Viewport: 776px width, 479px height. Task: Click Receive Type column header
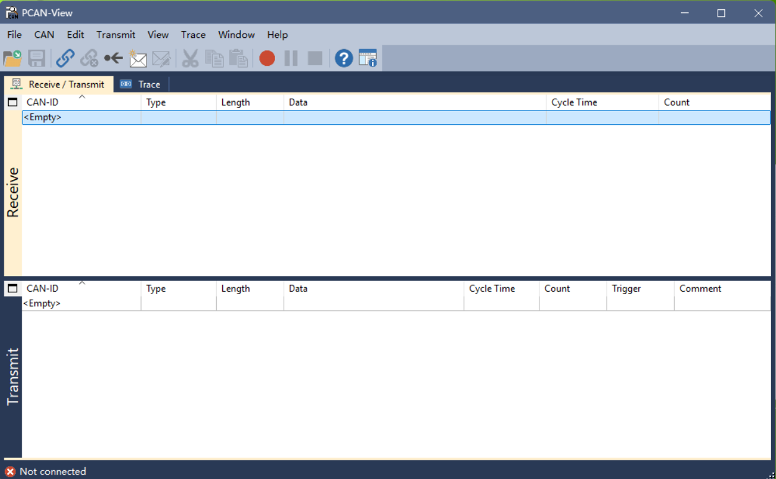point(179,102)
